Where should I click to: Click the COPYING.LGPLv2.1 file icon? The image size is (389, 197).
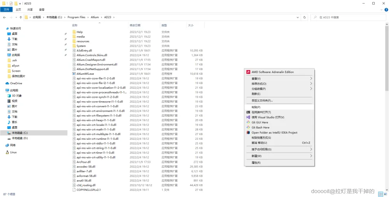tap(74, 190)
